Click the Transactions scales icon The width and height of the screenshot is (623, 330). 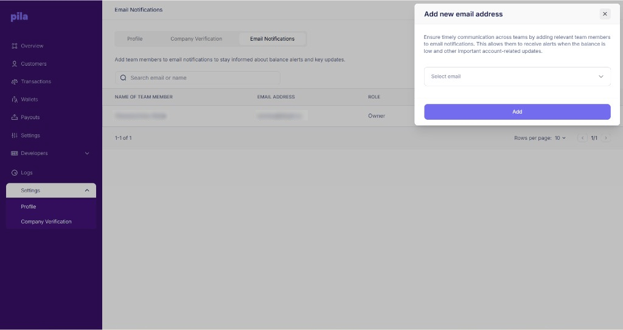pos(15,82)
